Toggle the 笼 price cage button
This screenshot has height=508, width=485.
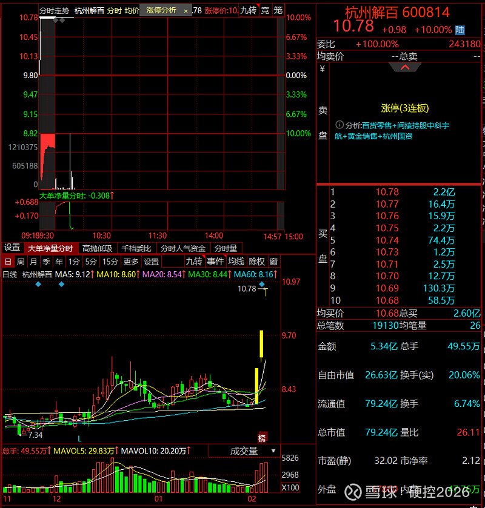pos(278,11)
